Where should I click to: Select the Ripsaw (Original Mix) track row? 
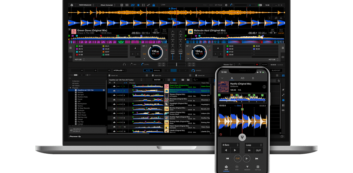(x=159, y=95)
